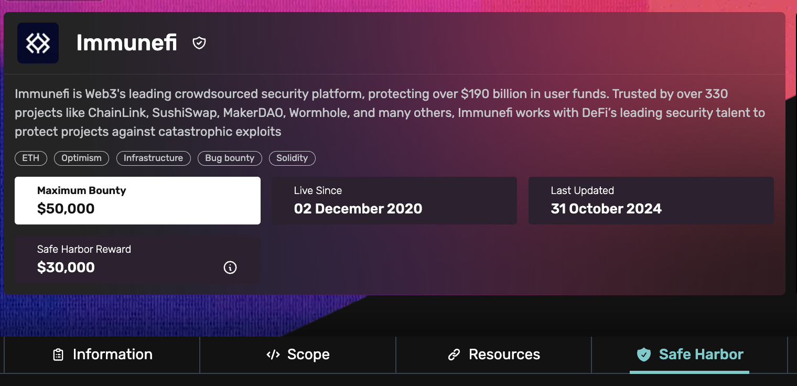Click the shield check icon on Safe Harbor tab
The image size is (797, 386).
coord(644,355)
